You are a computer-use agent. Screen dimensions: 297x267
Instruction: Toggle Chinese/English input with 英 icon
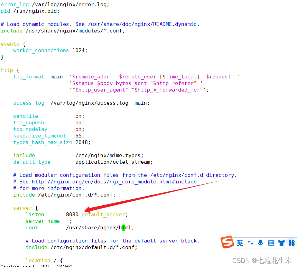click(x=240, y=243)
